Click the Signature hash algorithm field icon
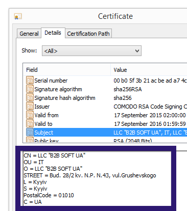Screen dimensions: 187x211 click(x=30, y=98)
